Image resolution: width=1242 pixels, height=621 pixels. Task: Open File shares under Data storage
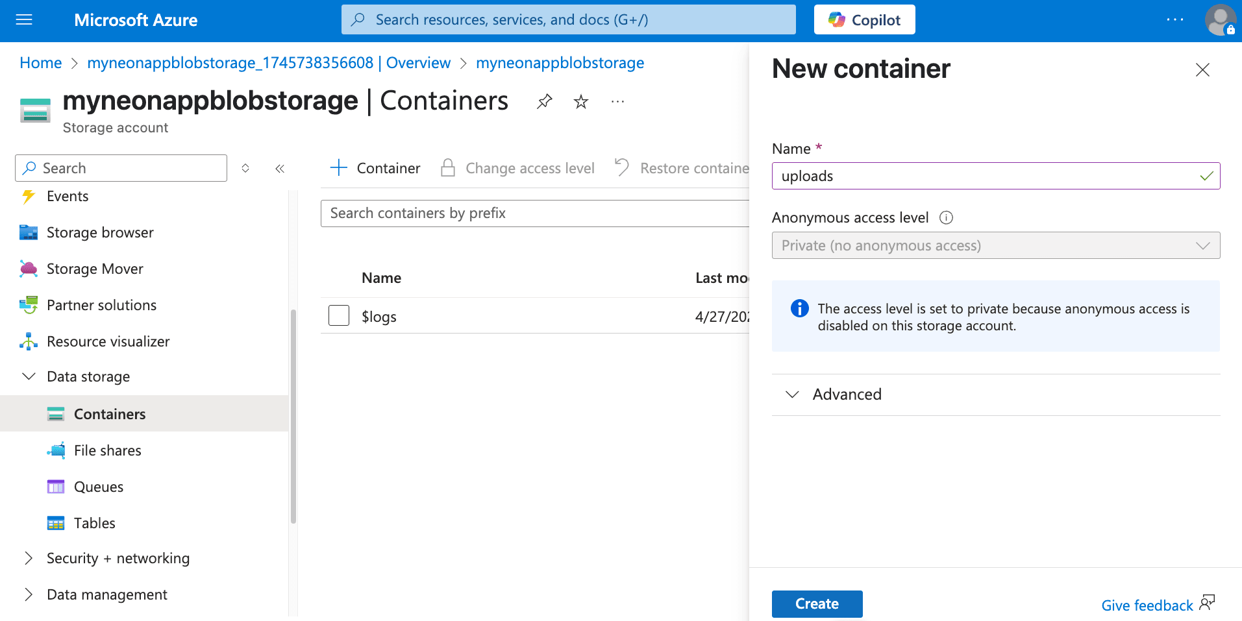click(107, 450)
